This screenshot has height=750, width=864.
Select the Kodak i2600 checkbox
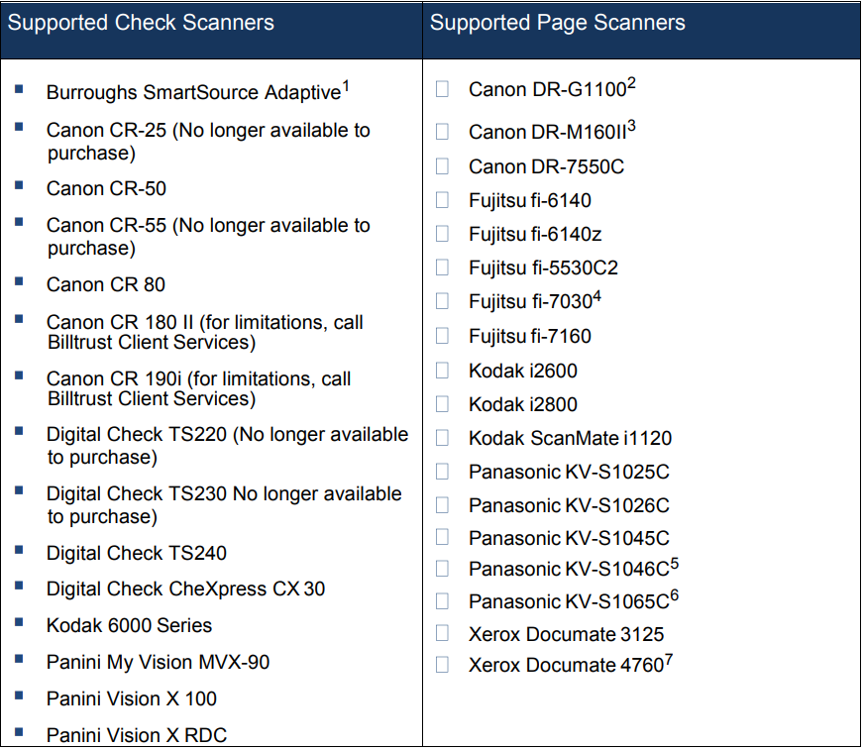tap(443, 371)
